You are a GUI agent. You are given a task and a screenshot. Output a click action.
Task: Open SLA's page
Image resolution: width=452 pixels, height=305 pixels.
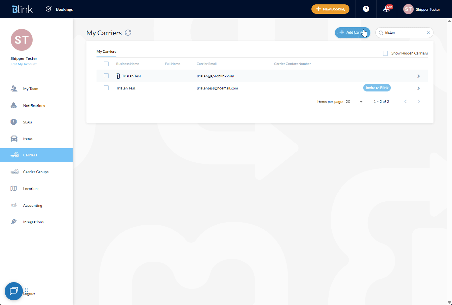28,122
